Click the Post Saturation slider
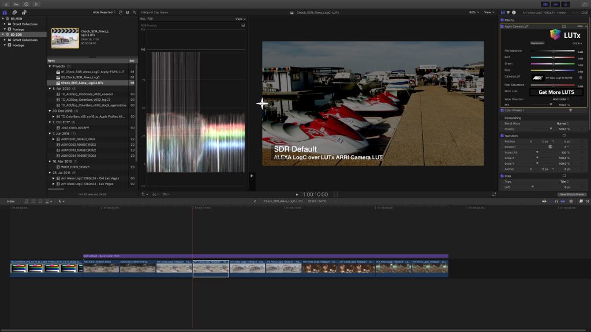Screen dimensions: 591x332 552,85
